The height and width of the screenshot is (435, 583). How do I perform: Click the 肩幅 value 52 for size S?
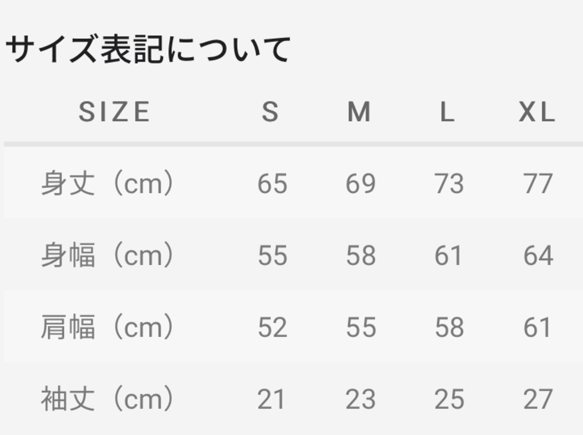tap(272, 327)
